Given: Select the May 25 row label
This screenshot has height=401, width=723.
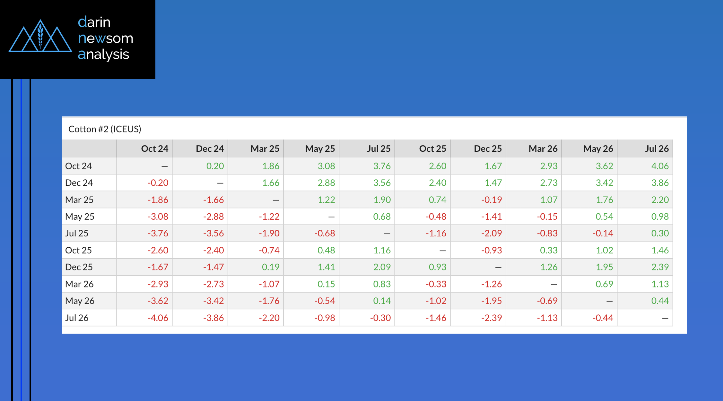Looking at the screenshot, I should [80, 217].
